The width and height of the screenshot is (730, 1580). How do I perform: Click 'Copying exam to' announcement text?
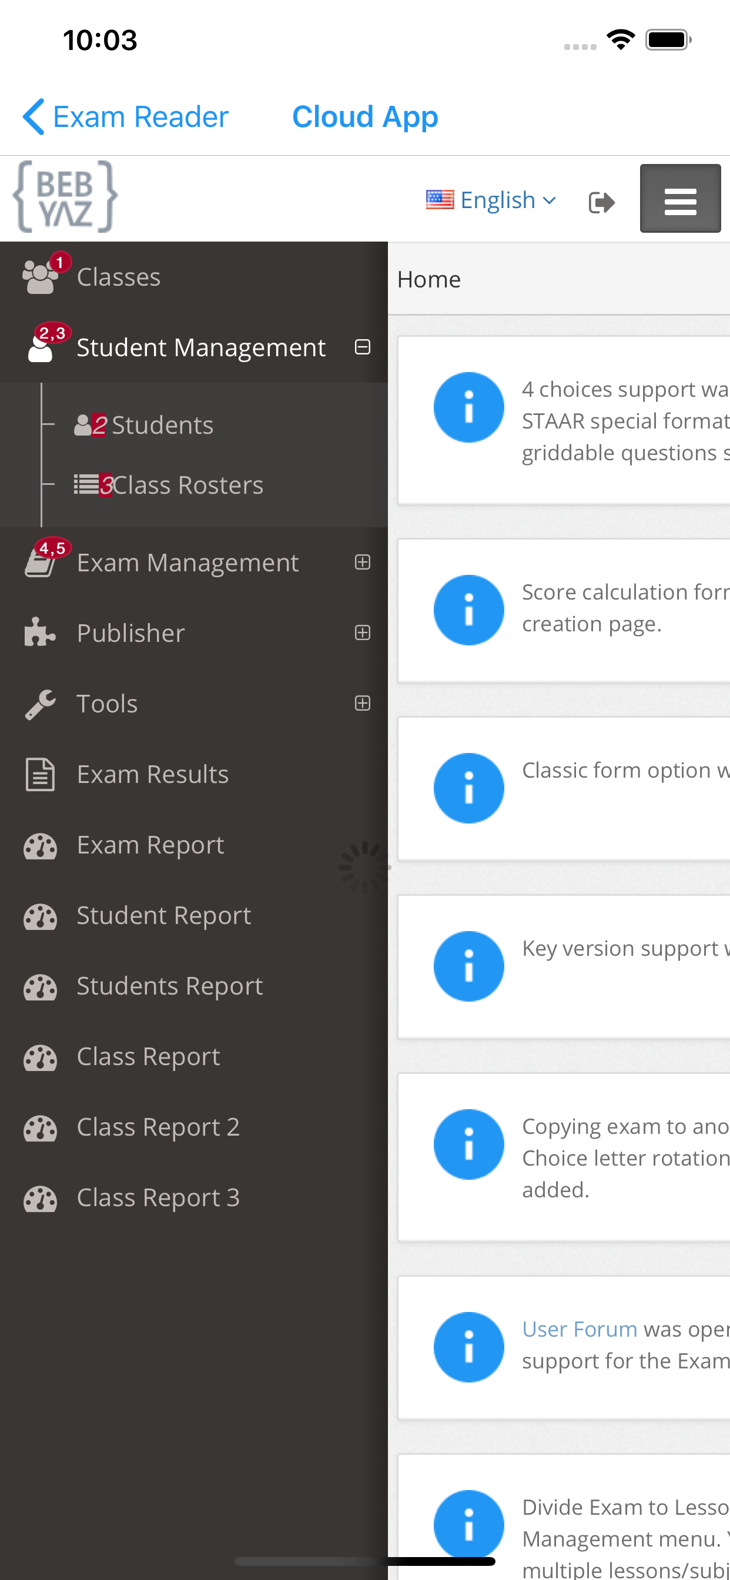click(626, 1157)
